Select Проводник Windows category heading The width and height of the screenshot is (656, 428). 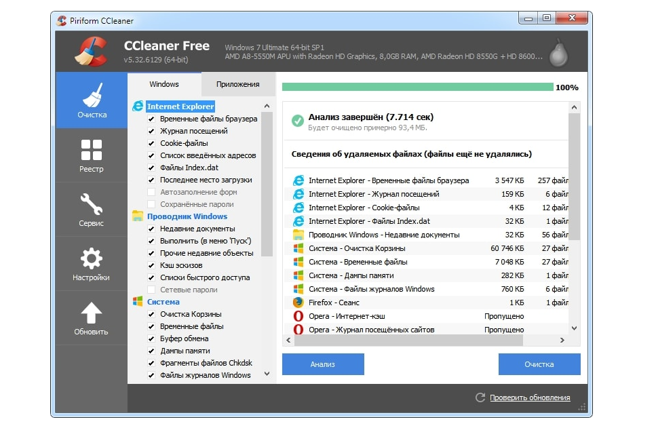click(x=187, y=216)
